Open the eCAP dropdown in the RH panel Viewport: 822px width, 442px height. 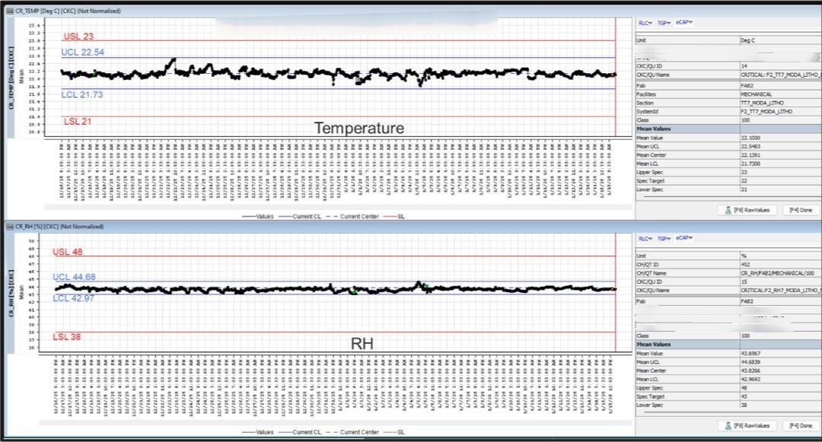684,238
